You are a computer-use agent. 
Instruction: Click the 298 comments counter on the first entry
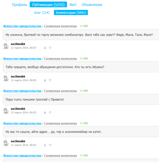coord(84,26)
